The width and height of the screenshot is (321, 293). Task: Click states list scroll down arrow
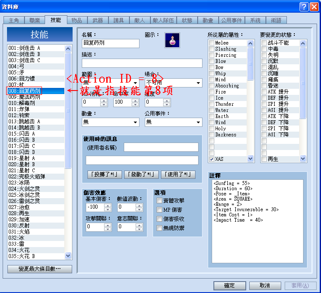303,158
